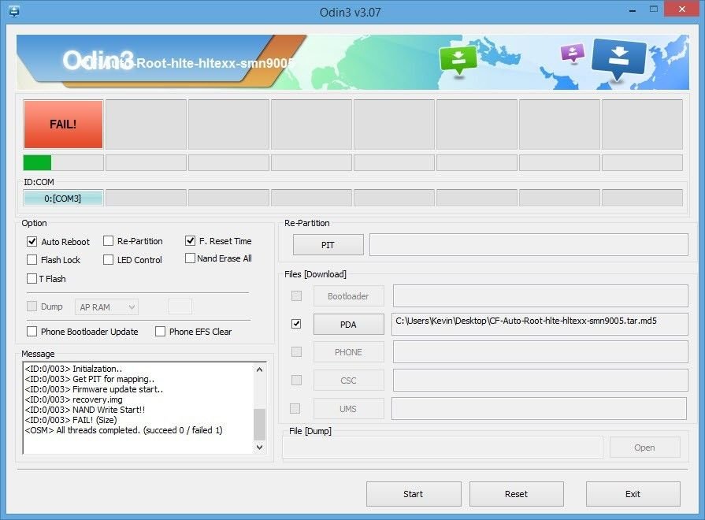The image size is (705, 520).
Task: Click the PHONE file path field
Action: click(x=540, y=351)
